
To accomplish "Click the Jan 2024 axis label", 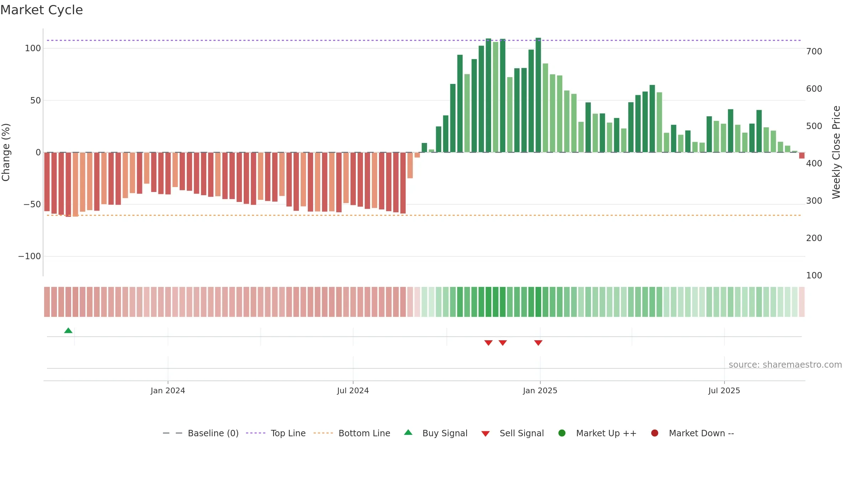I will tap(168, 391).
